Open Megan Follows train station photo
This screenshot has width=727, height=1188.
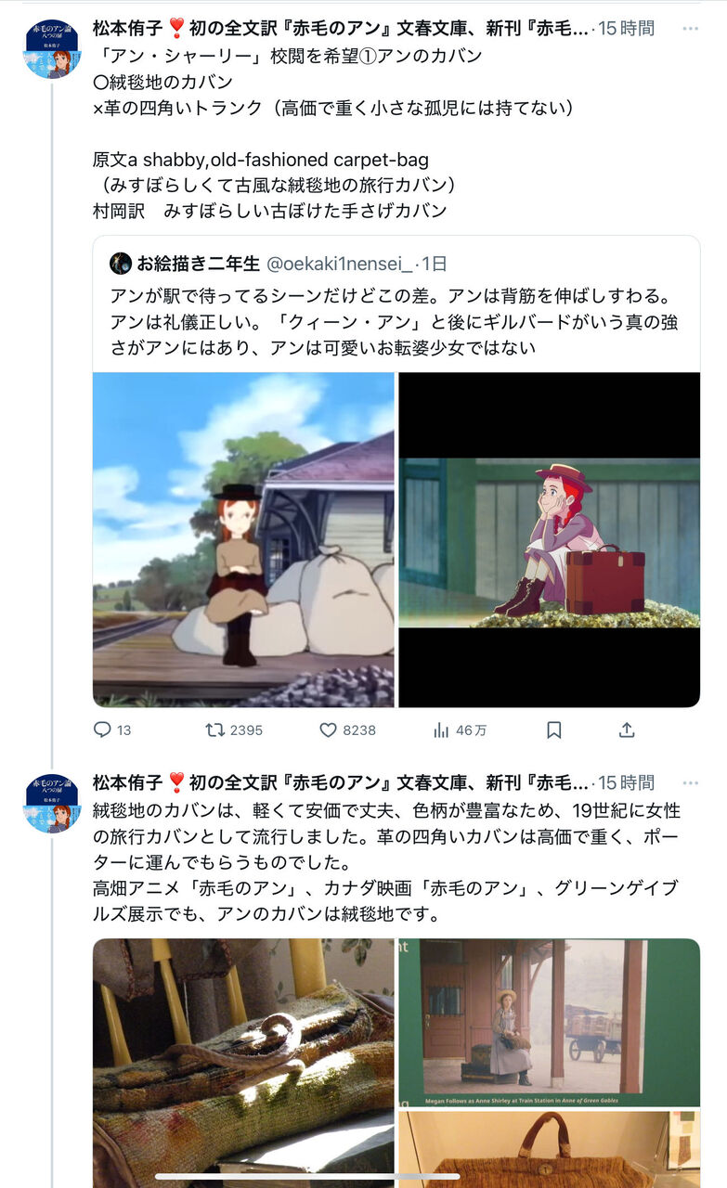click(550, 1023)
